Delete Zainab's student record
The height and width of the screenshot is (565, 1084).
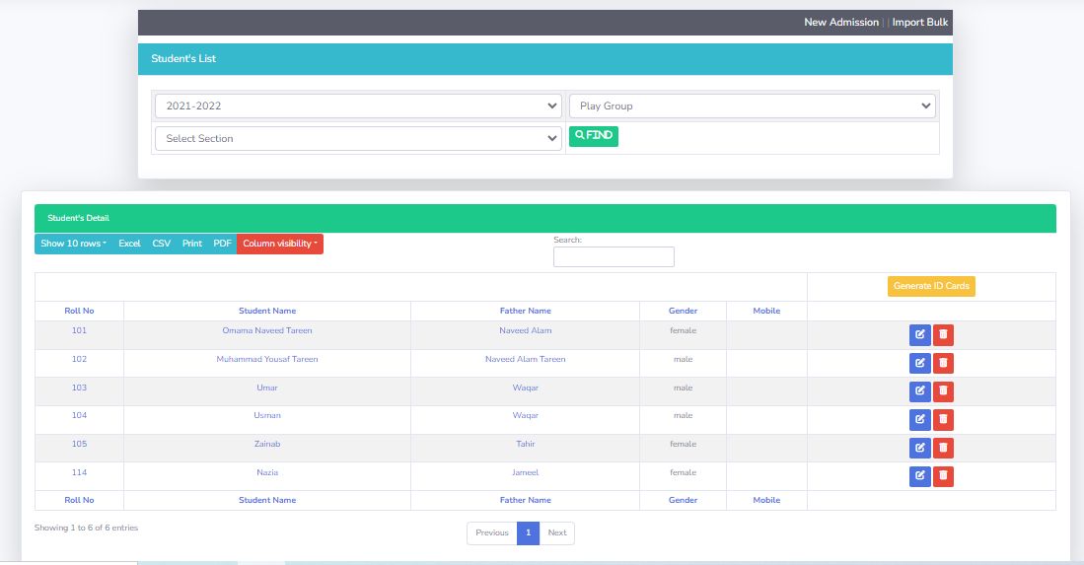(943, 449)
